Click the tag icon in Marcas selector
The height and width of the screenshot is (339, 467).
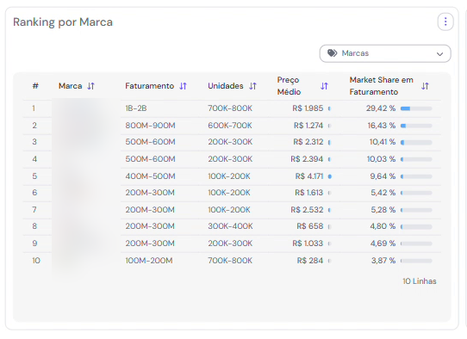pos(332,53)
